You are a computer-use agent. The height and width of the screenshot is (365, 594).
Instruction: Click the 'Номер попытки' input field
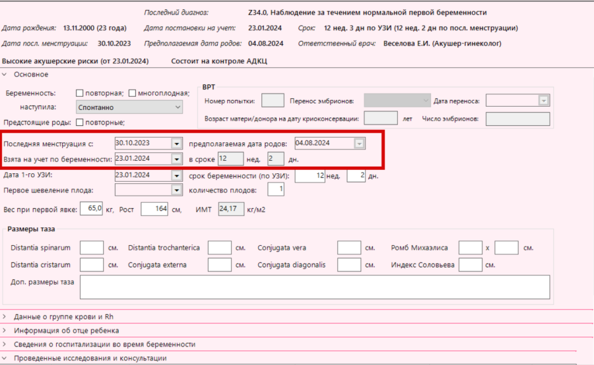coord(273,101)
